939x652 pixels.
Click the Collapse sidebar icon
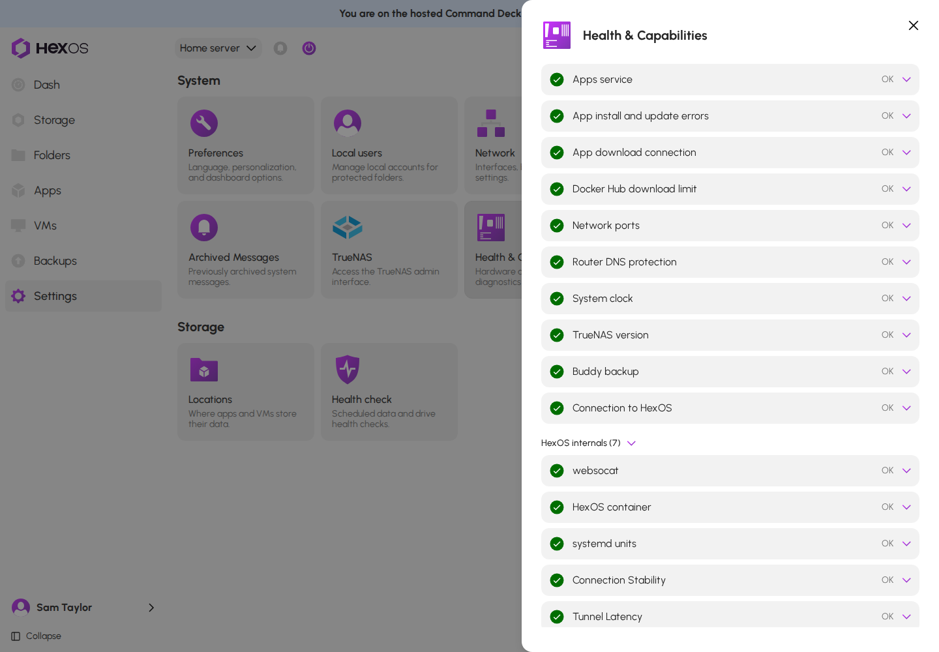coord(16,636)
